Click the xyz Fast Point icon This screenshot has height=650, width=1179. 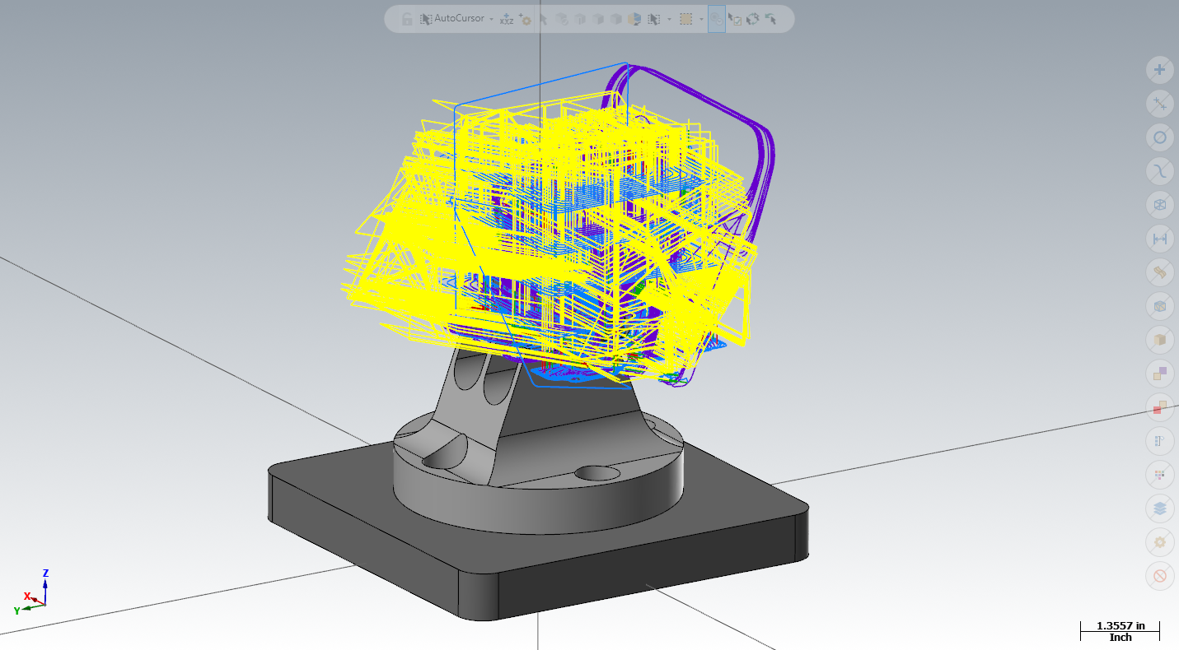pyautogui.click(x=507, y=19)
